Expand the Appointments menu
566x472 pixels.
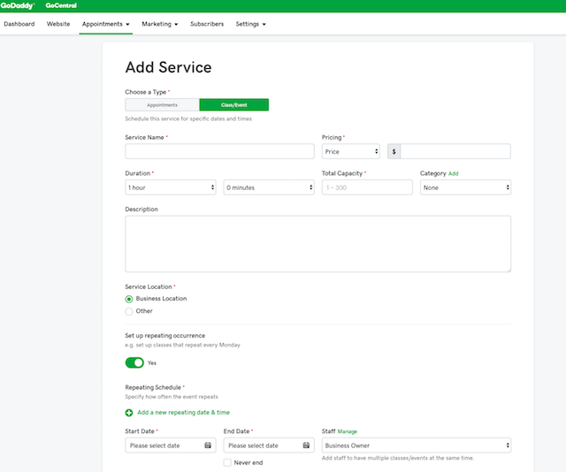pos(106,24)
